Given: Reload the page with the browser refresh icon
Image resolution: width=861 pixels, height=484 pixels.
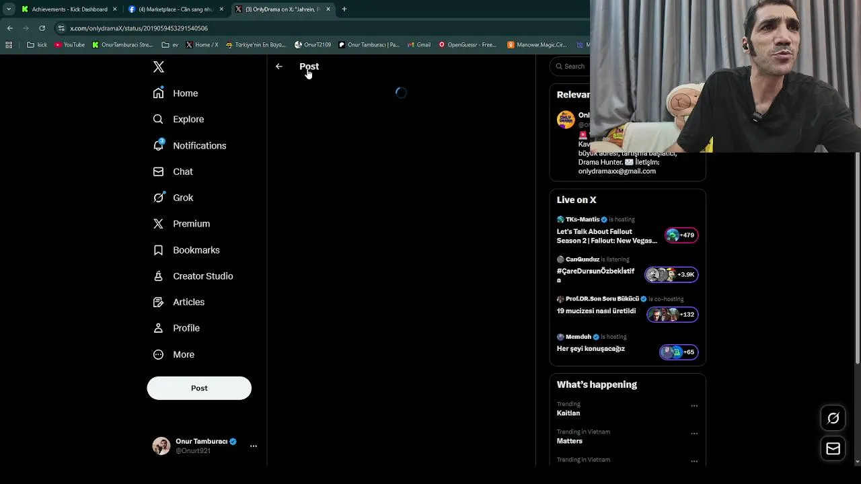Looking at the screenshot, I should tap(42, 28).
